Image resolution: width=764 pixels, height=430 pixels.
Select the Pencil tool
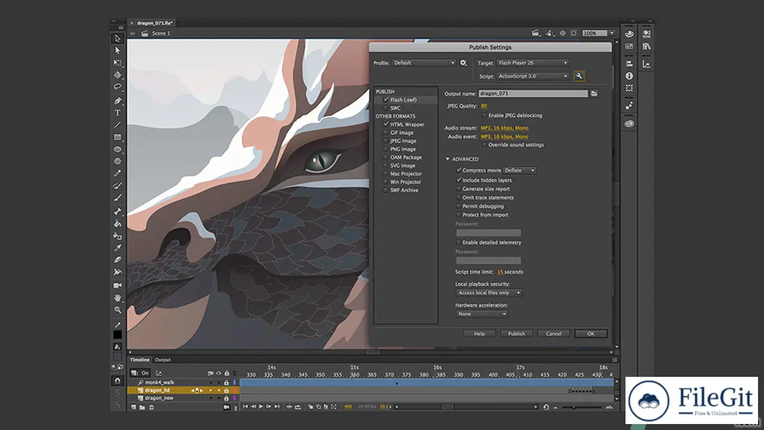pos(118,174)
